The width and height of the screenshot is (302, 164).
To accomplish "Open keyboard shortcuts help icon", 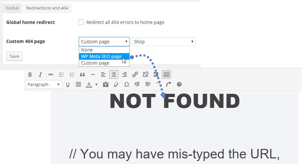I will coord(179,84).
